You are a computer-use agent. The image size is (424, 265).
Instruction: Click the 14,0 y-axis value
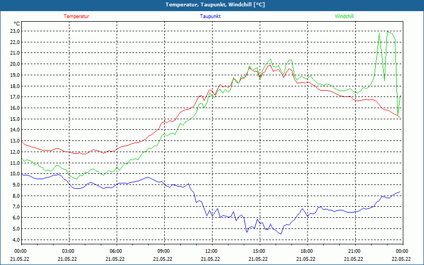pos(15,130)
